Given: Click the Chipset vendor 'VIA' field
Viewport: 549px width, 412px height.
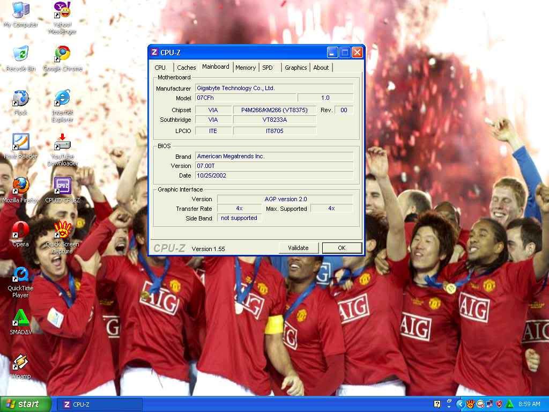Looking at the screenshot, I should click(x=213, y=110).
